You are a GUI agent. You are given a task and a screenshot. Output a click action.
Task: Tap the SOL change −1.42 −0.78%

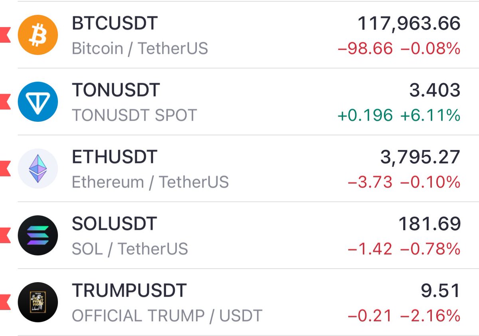coord(404,249)
